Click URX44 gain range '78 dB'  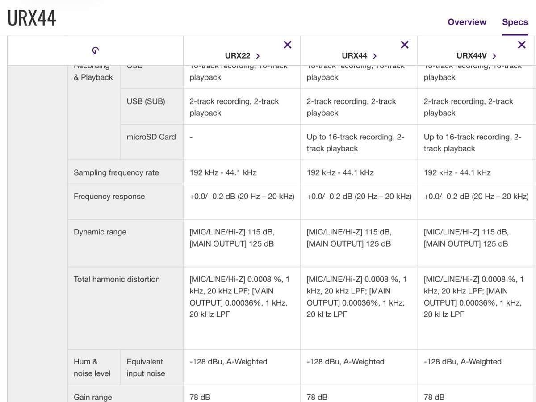coord(317,398)
